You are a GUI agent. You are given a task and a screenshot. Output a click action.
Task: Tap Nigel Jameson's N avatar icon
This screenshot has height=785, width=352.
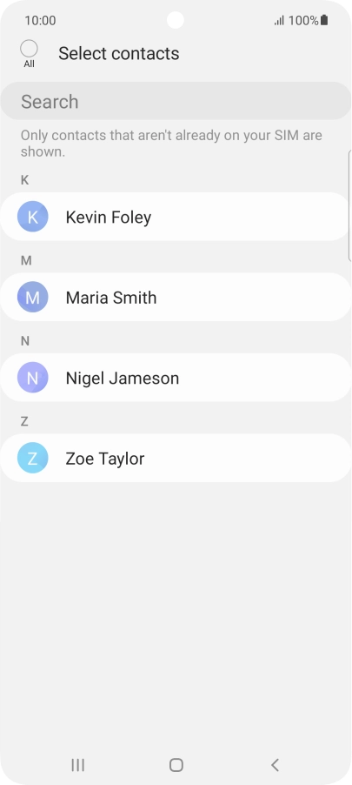[32, 378]
